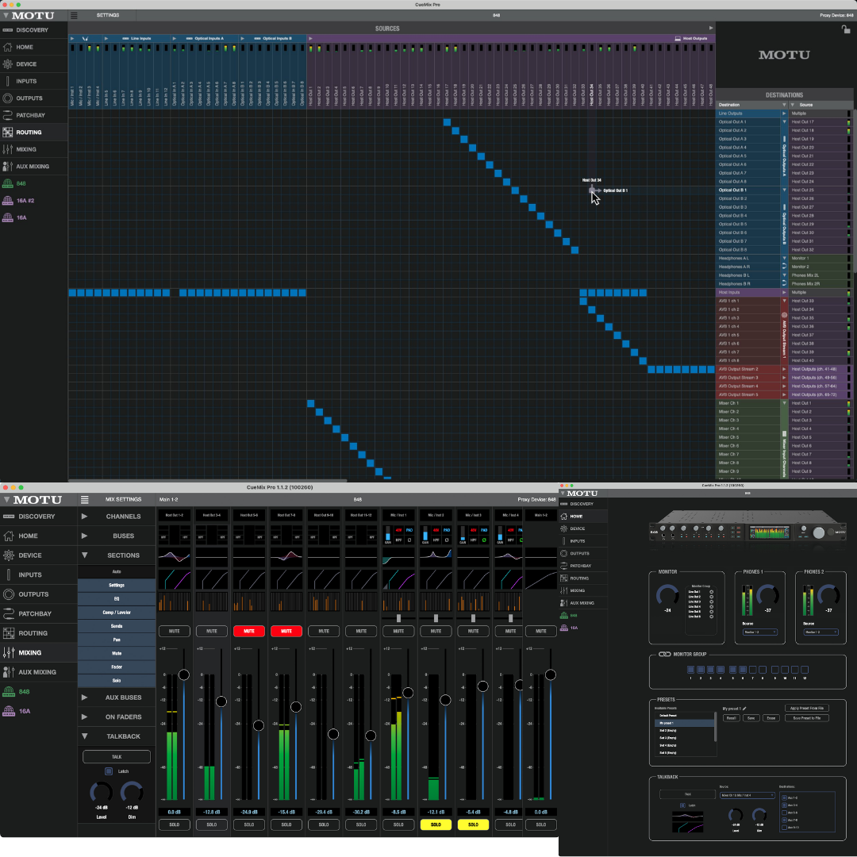Open Patchbay in the routing window sidebar
The image size is (857, 857).
34,115
